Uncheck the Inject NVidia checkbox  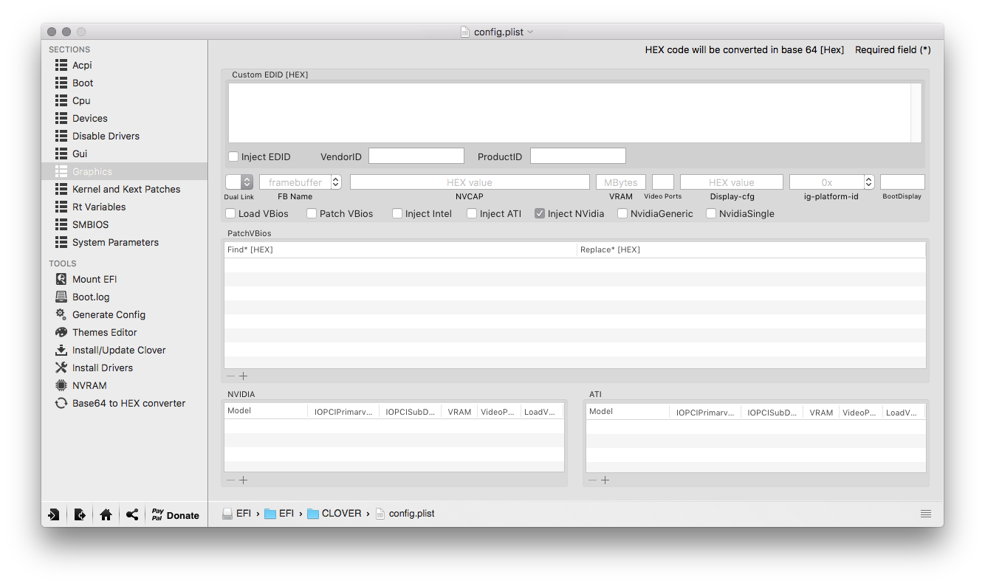tap(540, 213)
